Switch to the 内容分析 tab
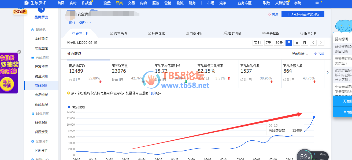The image size is (352, 160). coord(194,33)
